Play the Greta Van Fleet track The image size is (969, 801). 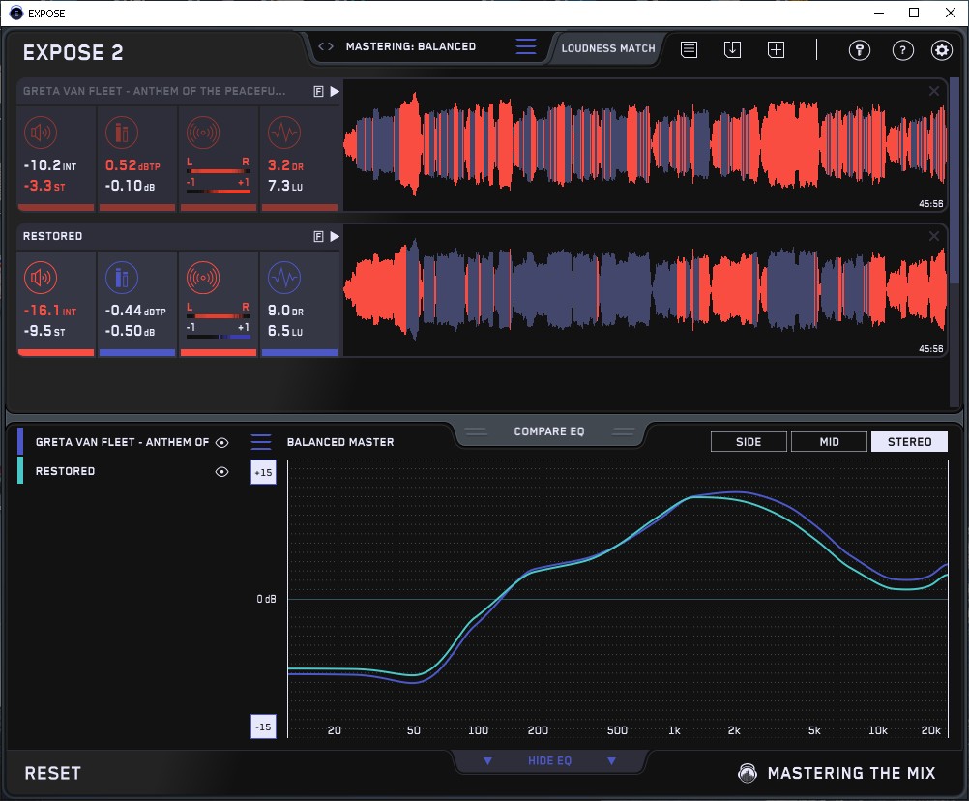[x=335, y=92]
